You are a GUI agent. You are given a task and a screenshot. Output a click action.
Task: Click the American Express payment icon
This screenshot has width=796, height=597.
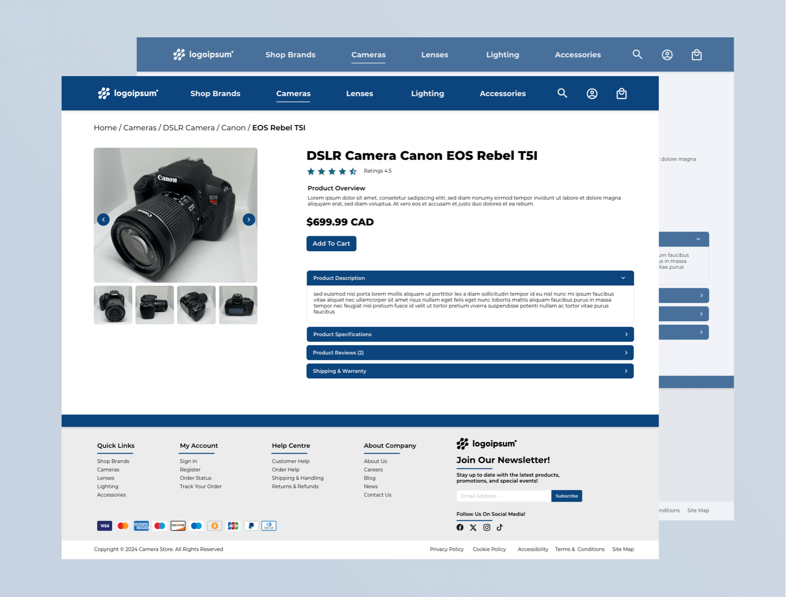coord(141,526)
